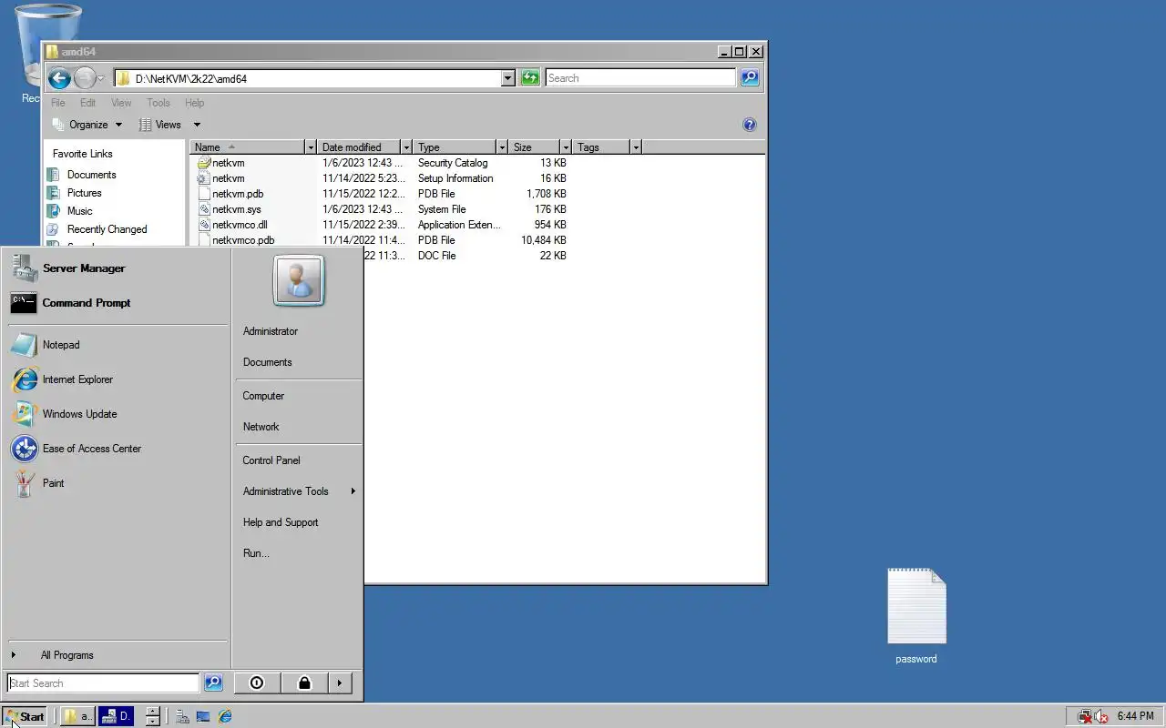Open Documents favorite link in Explorer sidebar
1166x728 pixels.
point(91,175)
